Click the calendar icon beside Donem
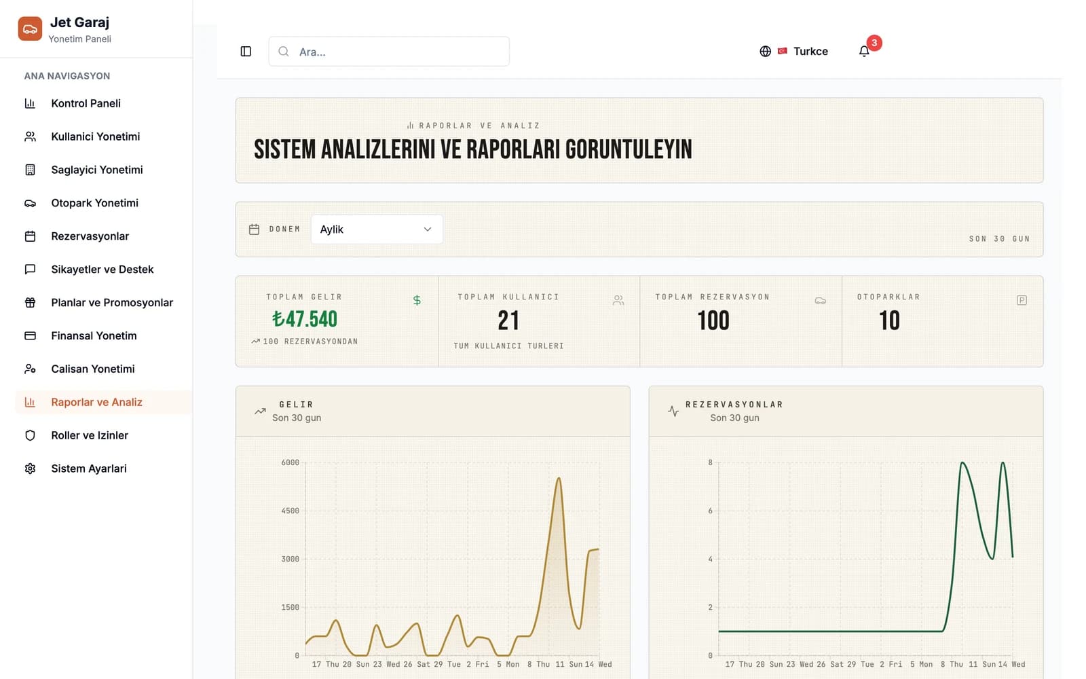The width and height of the screenshot is (1086, 679). pyautogui.click(x=254, y=230)
